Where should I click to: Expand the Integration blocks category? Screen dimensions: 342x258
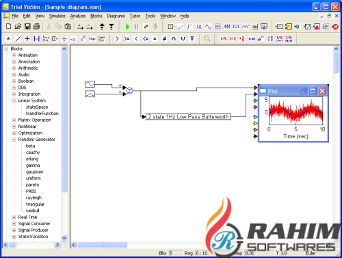point(14,94)
